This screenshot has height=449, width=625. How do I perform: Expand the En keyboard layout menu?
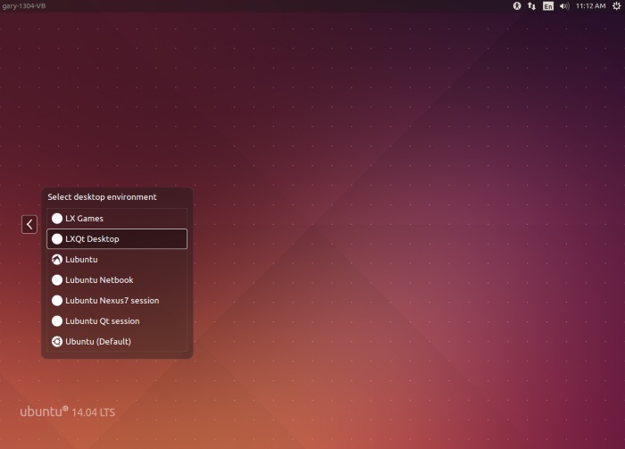tap(548, 5)
